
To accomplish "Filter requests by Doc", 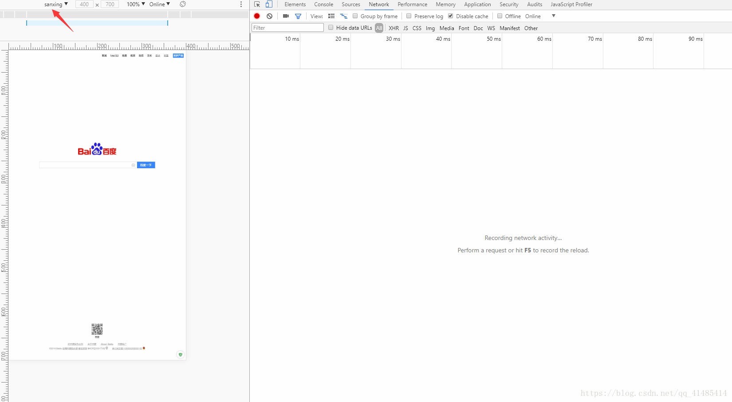I will 478,28.
